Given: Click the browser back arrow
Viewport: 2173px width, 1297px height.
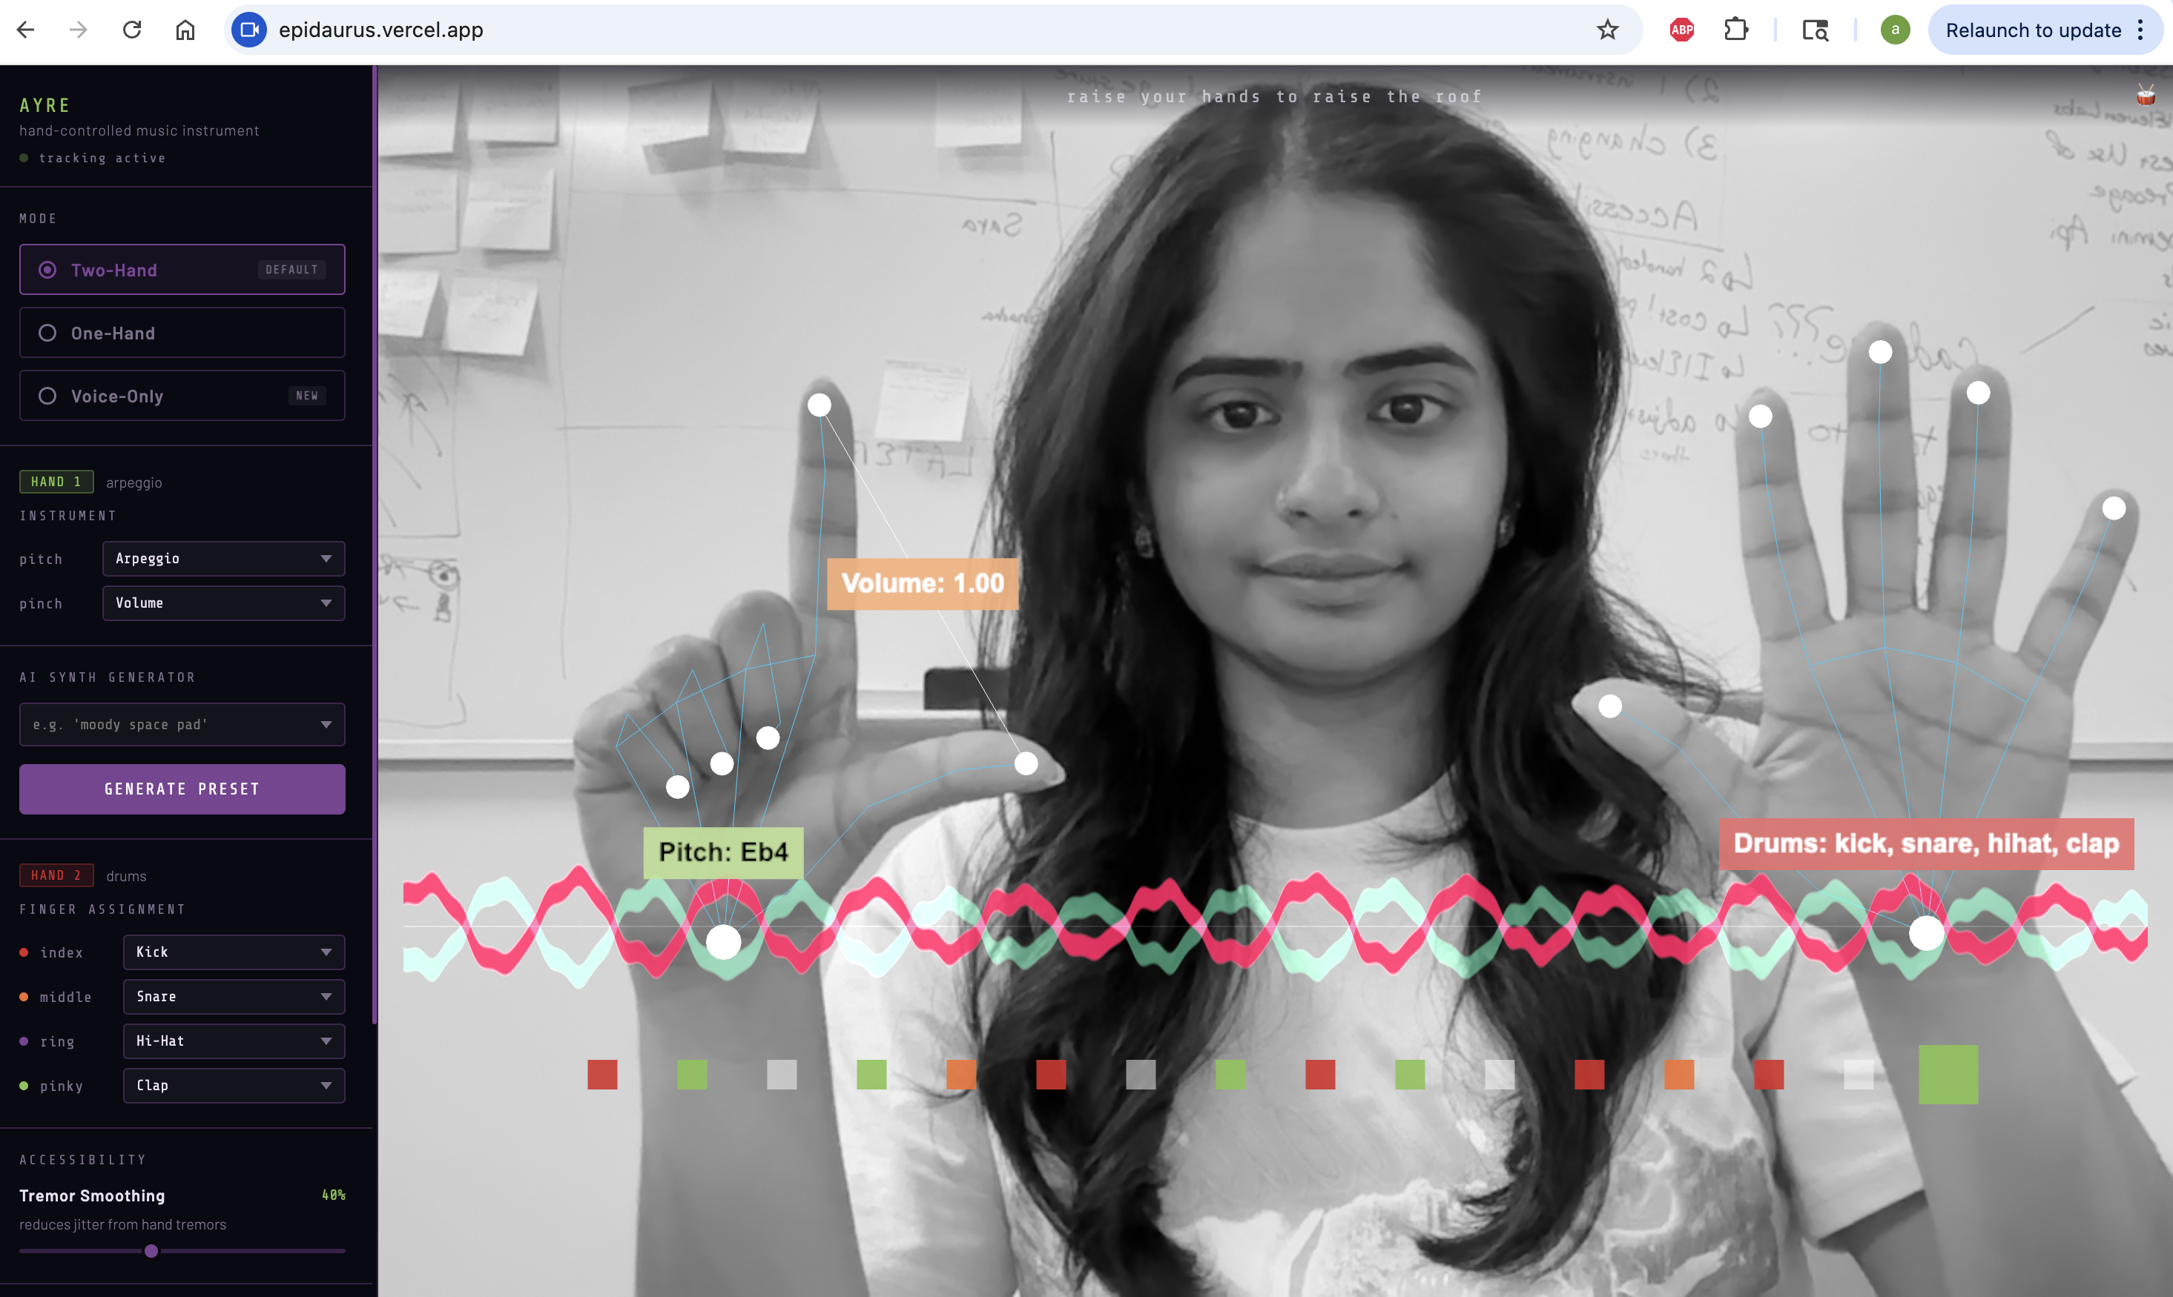Looking at the screenshot, I should pyautogui.click(x=25, y=30).
